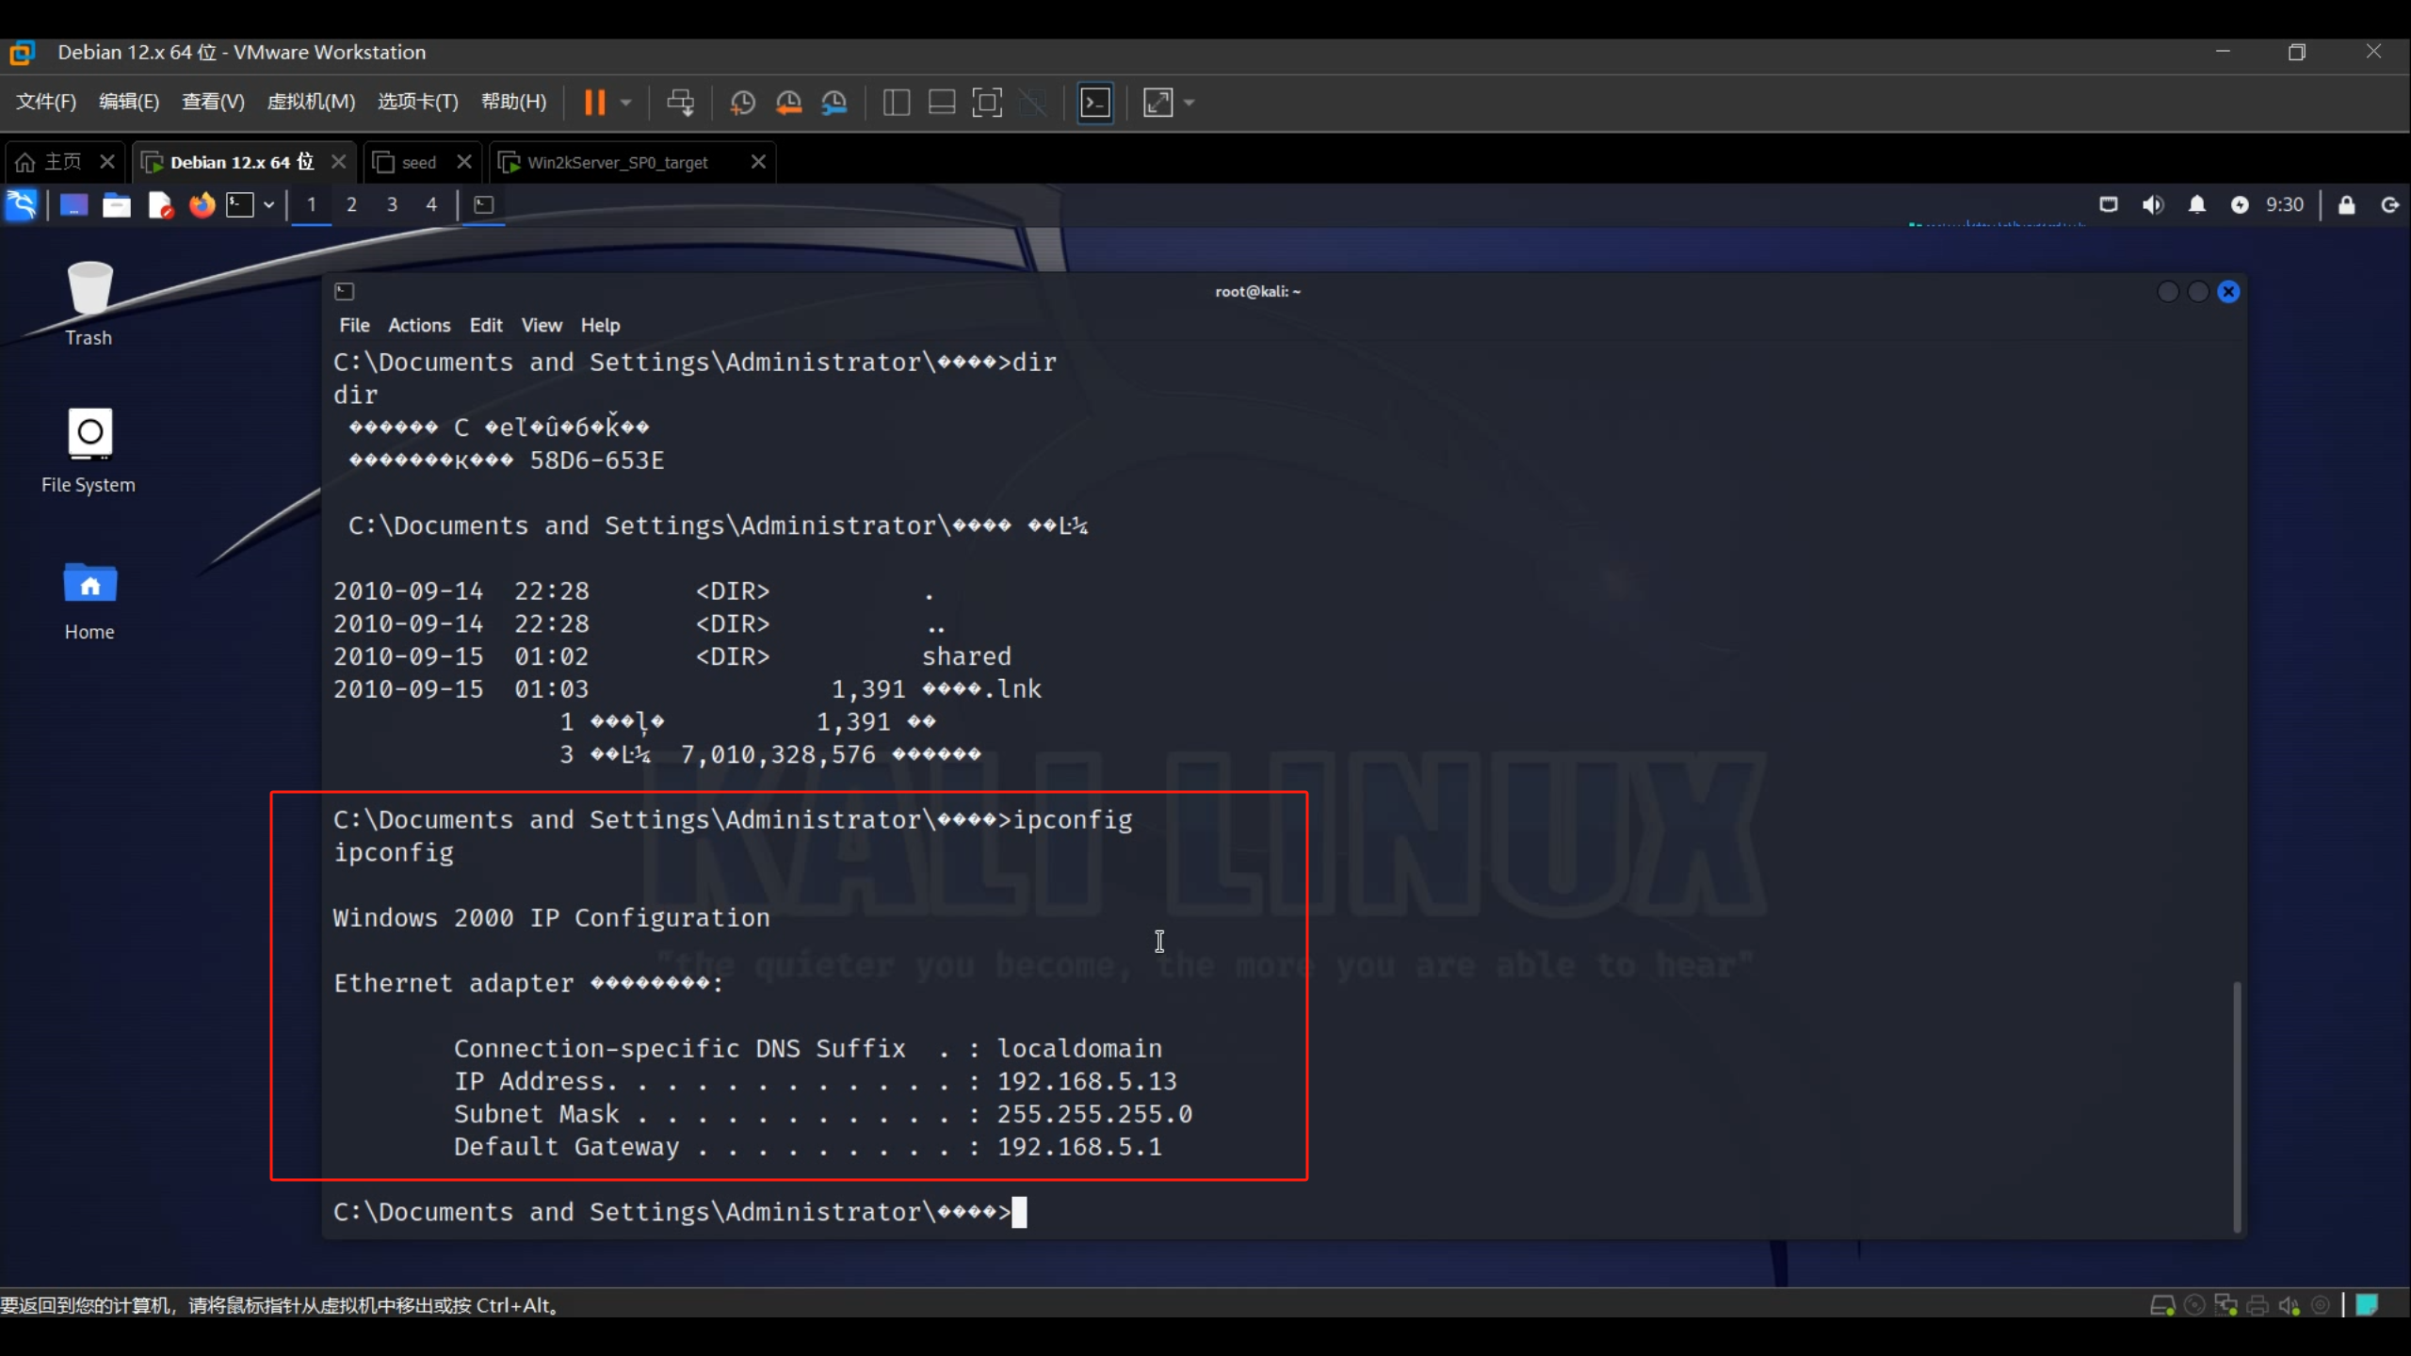Expand the terminal launcher dropdown arrow
2411x1356 pixels.
268,204
